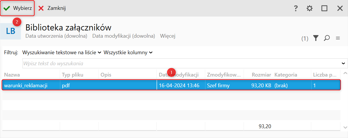The image size is (348, 138).
Task: Click the pdf file type cell
Action: (79, 86)
